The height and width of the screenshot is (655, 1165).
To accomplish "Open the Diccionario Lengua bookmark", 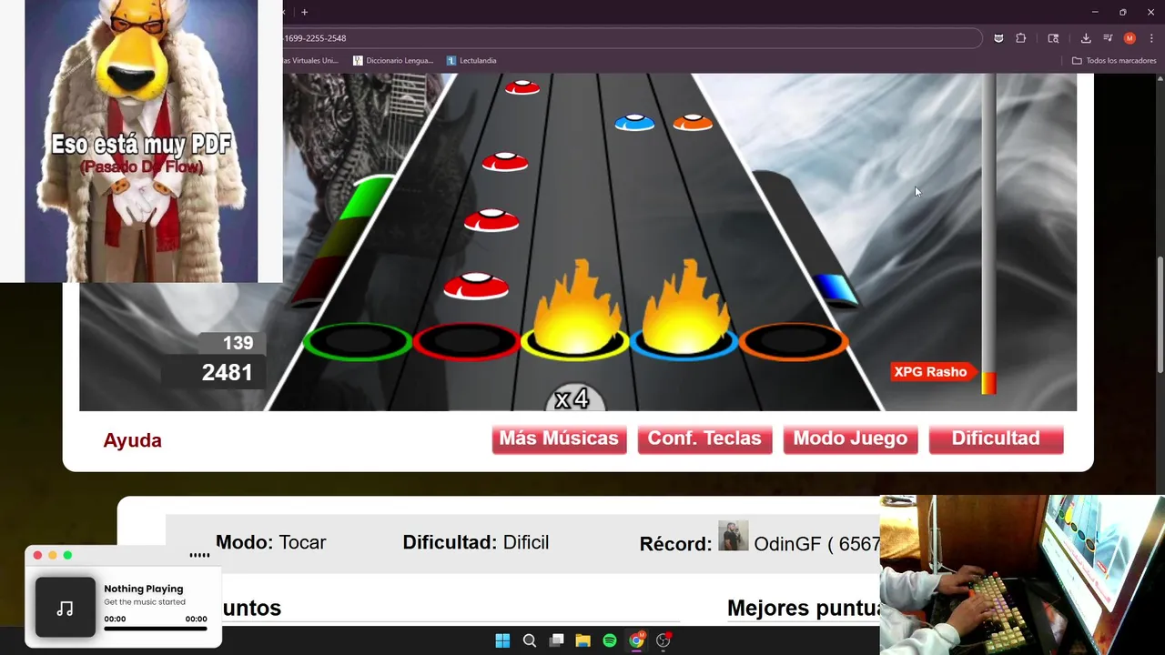I will click(393, 60).
